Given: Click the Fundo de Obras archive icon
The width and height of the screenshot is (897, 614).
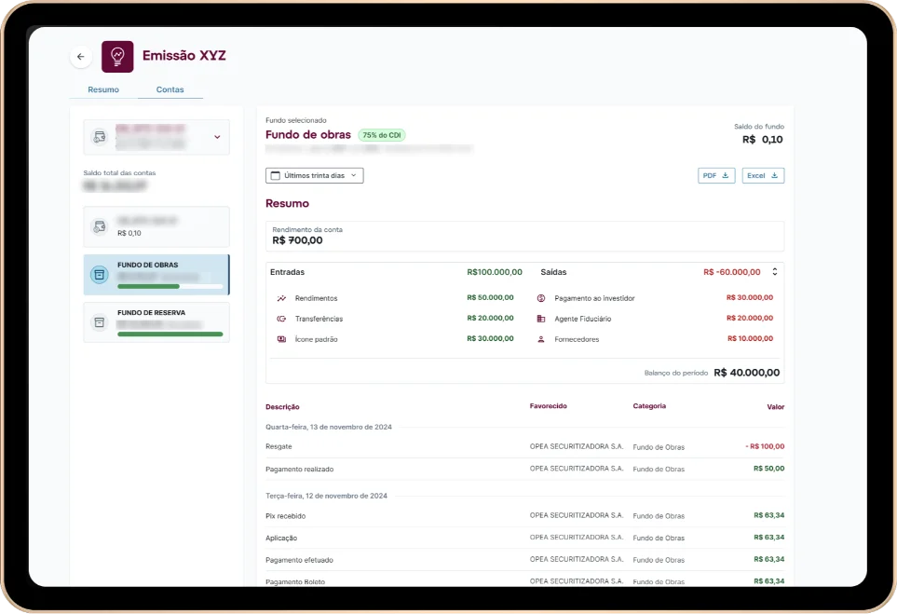Looking at the screenshot, I should pyautogui.click(x=100, y=275).
